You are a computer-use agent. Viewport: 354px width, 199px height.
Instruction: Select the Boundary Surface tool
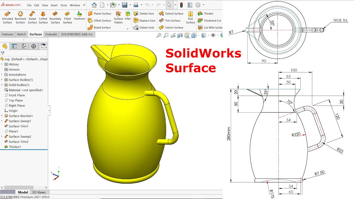tap(55, 18)
